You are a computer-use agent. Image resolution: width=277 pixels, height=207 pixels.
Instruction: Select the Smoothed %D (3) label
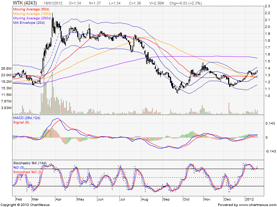(28, 171)
